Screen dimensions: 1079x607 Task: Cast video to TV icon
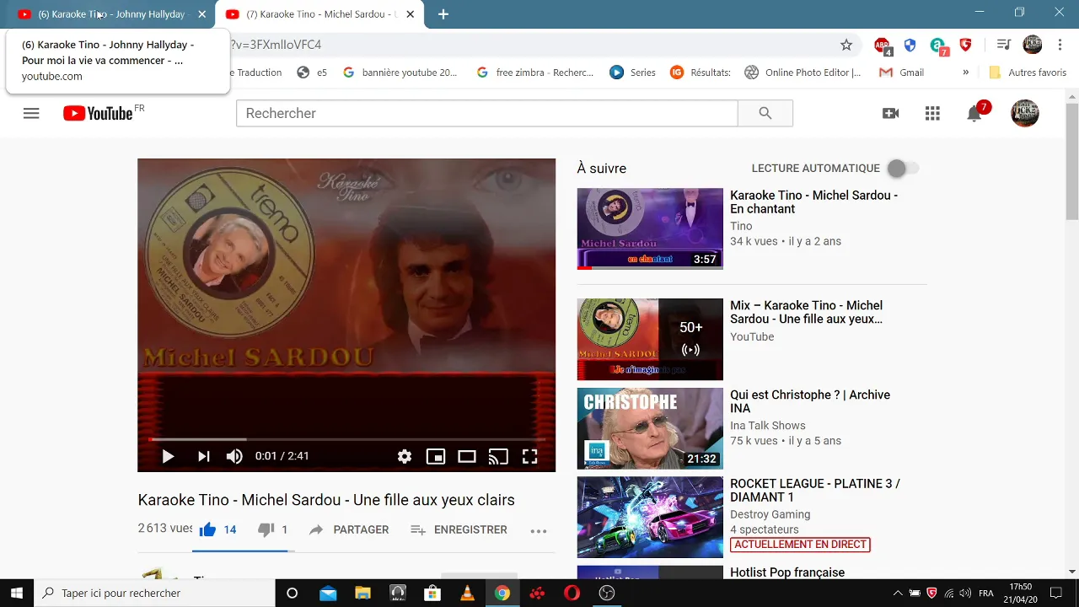pyautogui.click(x=498, y=456)
